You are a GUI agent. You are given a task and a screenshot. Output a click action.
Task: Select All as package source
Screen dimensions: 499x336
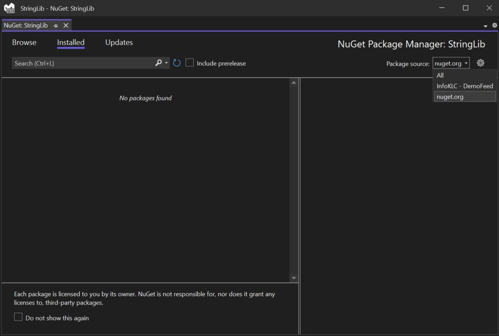click(x=440, y=75)
